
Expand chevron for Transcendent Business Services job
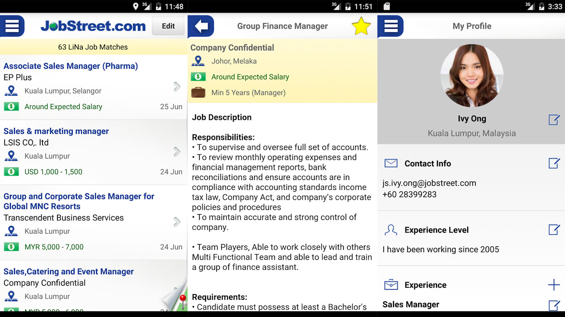(x=177, y=222)
